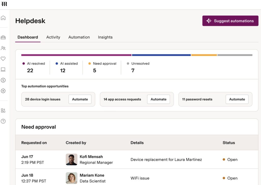Click the Suggest automations button
The height and width of the screenshot is (185, 261).
click(x=230, y=21)
